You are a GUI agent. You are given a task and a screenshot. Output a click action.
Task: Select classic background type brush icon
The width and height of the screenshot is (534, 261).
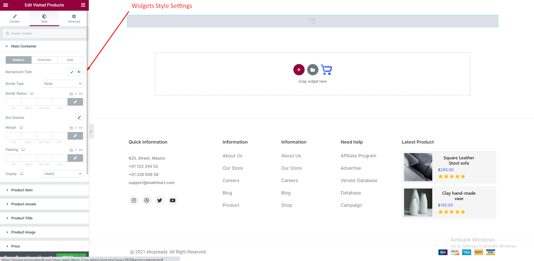72,72
